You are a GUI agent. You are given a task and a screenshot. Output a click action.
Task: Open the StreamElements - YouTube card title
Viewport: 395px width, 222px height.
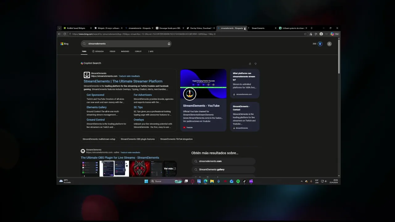click(201, 106)
